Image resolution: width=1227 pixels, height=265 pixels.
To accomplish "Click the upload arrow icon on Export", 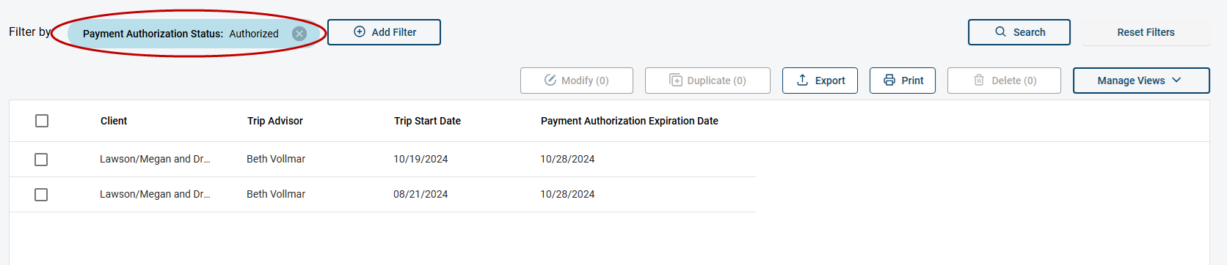I will click(803, 81).
